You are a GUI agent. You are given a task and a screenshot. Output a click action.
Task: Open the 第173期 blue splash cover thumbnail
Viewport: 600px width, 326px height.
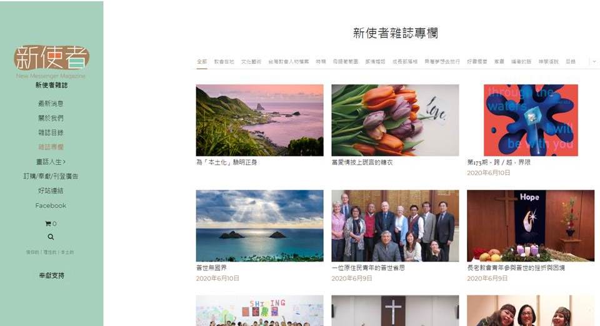point(531,120)
